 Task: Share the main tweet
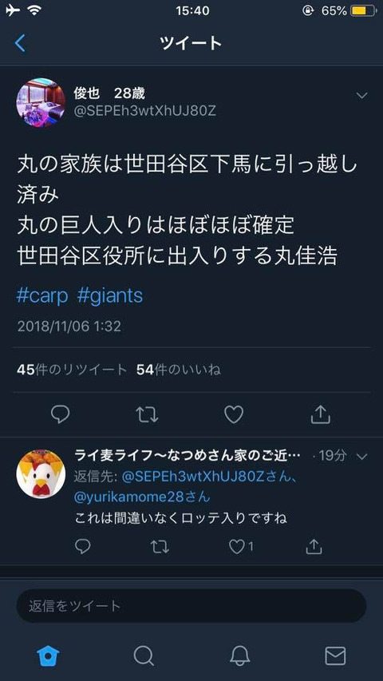(x=321, y=414)
